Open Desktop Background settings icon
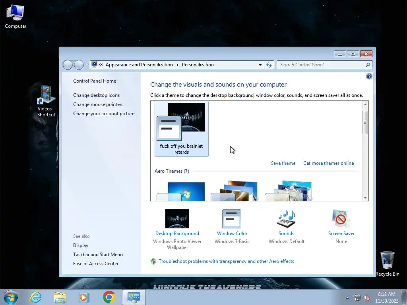407x305 pixels. [177, 219]
